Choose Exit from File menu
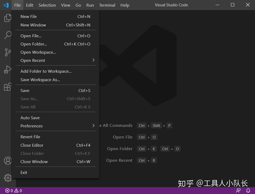 pos(55,172)
